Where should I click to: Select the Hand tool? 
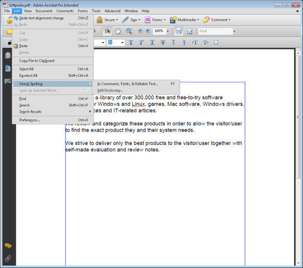pyautogui.click(x=118, y=31)
